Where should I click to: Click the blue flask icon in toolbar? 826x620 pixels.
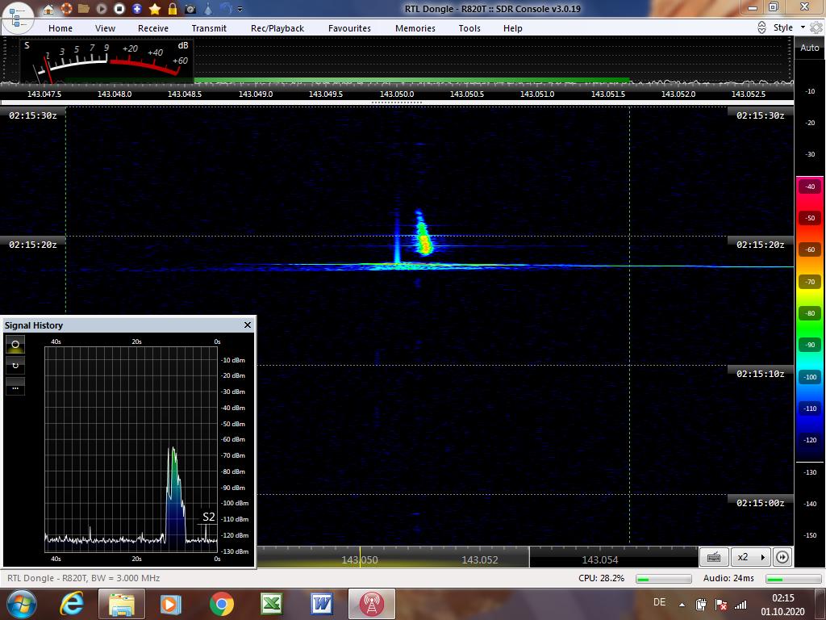point(209,8)
